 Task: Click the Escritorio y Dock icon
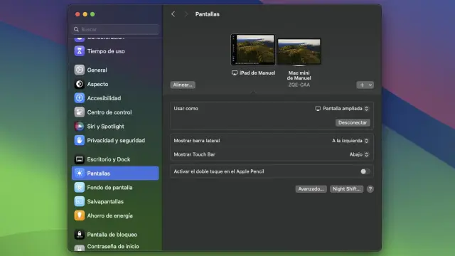point(79,159)
